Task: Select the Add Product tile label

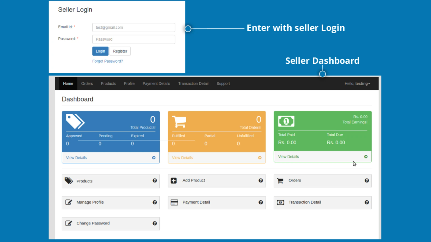Action: (194, 180)
